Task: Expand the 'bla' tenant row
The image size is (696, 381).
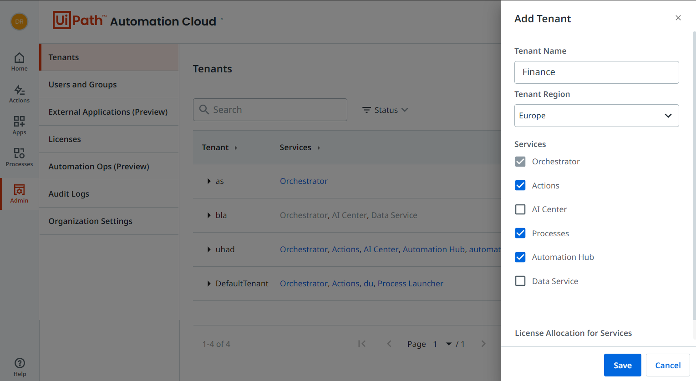Action: pos(209,215)
